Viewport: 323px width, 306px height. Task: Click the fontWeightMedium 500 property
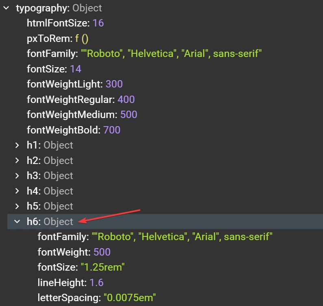tap(82, 115)
